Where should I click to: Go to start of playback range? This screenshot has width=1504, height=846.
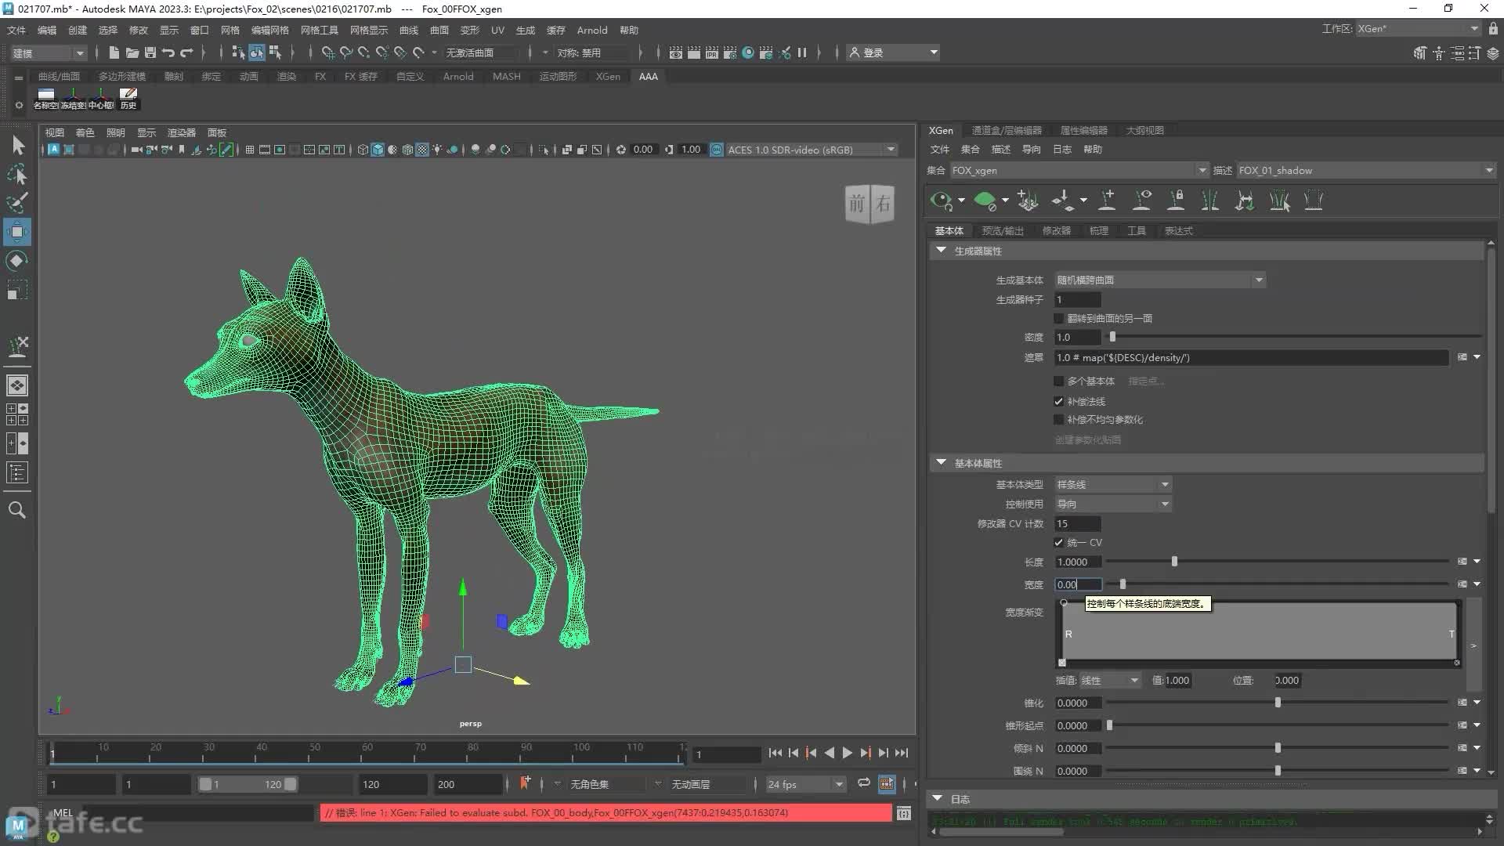click(775, 753)
